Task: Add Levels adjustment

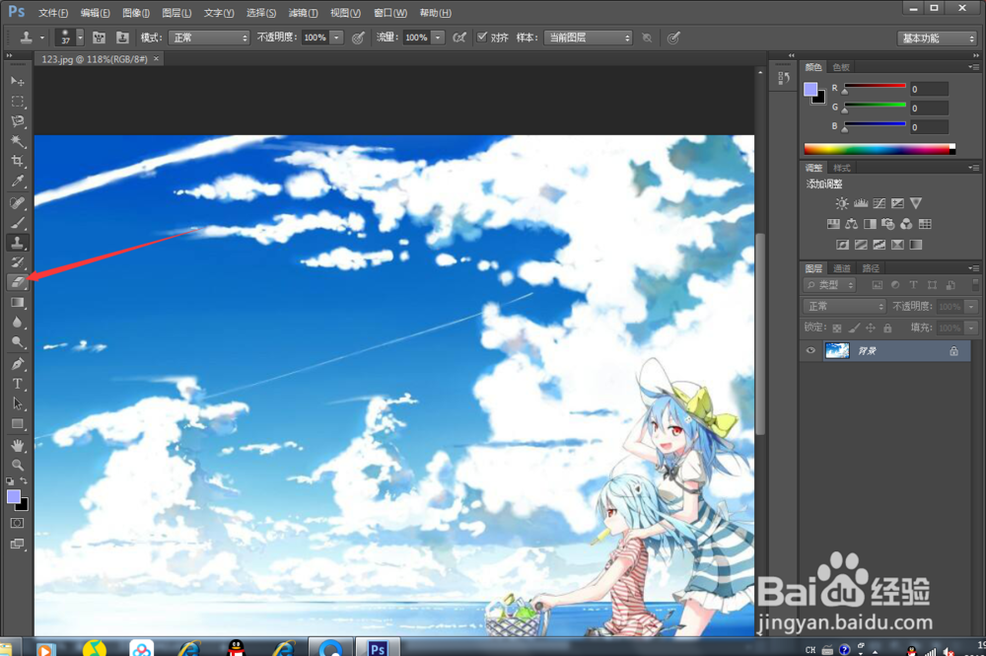Action: coord(860,203)
